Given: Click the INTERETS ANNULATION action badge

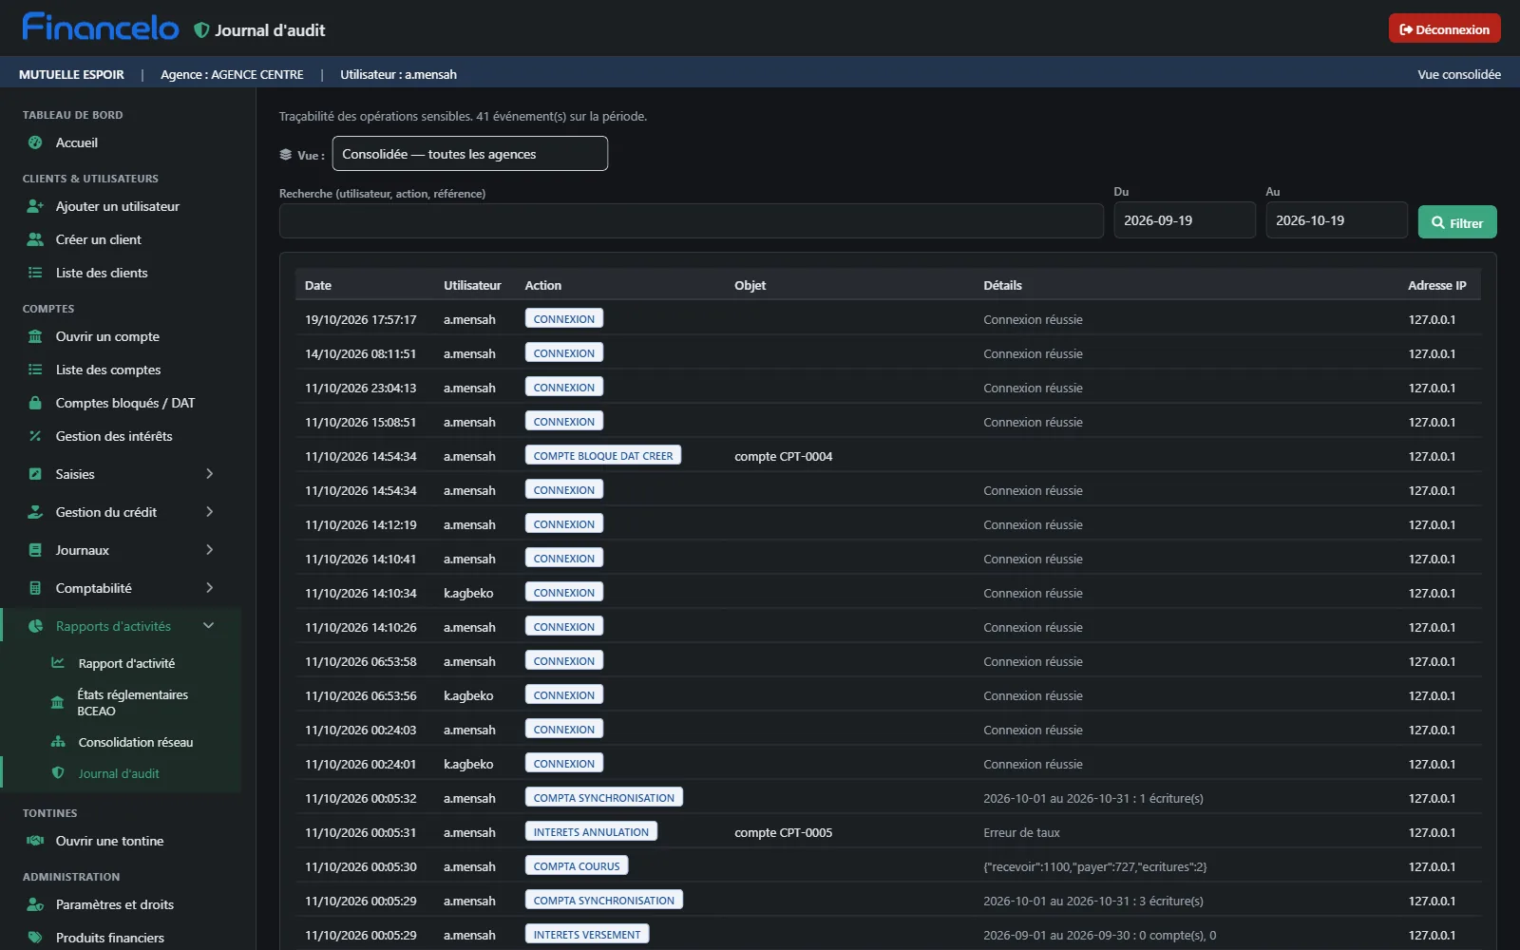Looking at the screenshot, I should pos(591,832).
